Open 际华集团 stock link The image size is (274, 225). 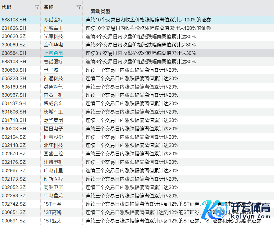pyautogui.click(x=53, y=120)
